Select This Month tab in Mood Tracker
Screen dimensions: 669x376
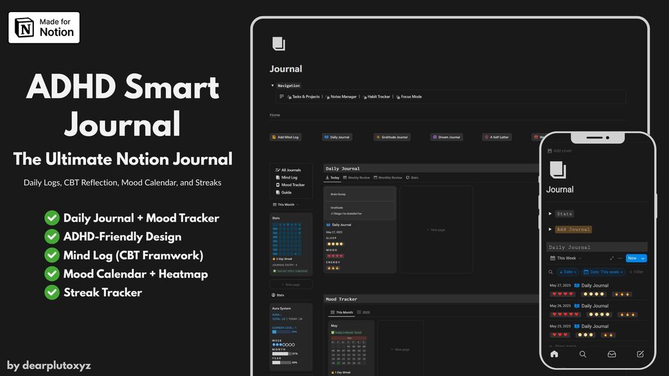click(x=341, y=313)
